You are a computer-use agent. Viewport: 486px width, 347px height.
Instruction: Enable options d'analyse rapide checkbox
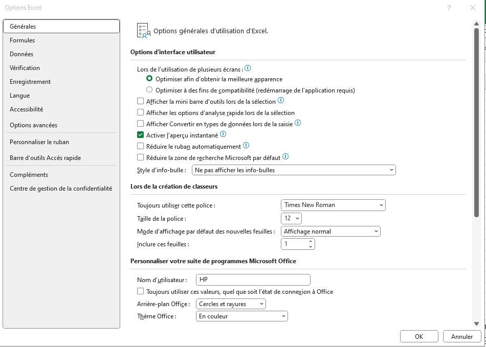click(140, 112)
